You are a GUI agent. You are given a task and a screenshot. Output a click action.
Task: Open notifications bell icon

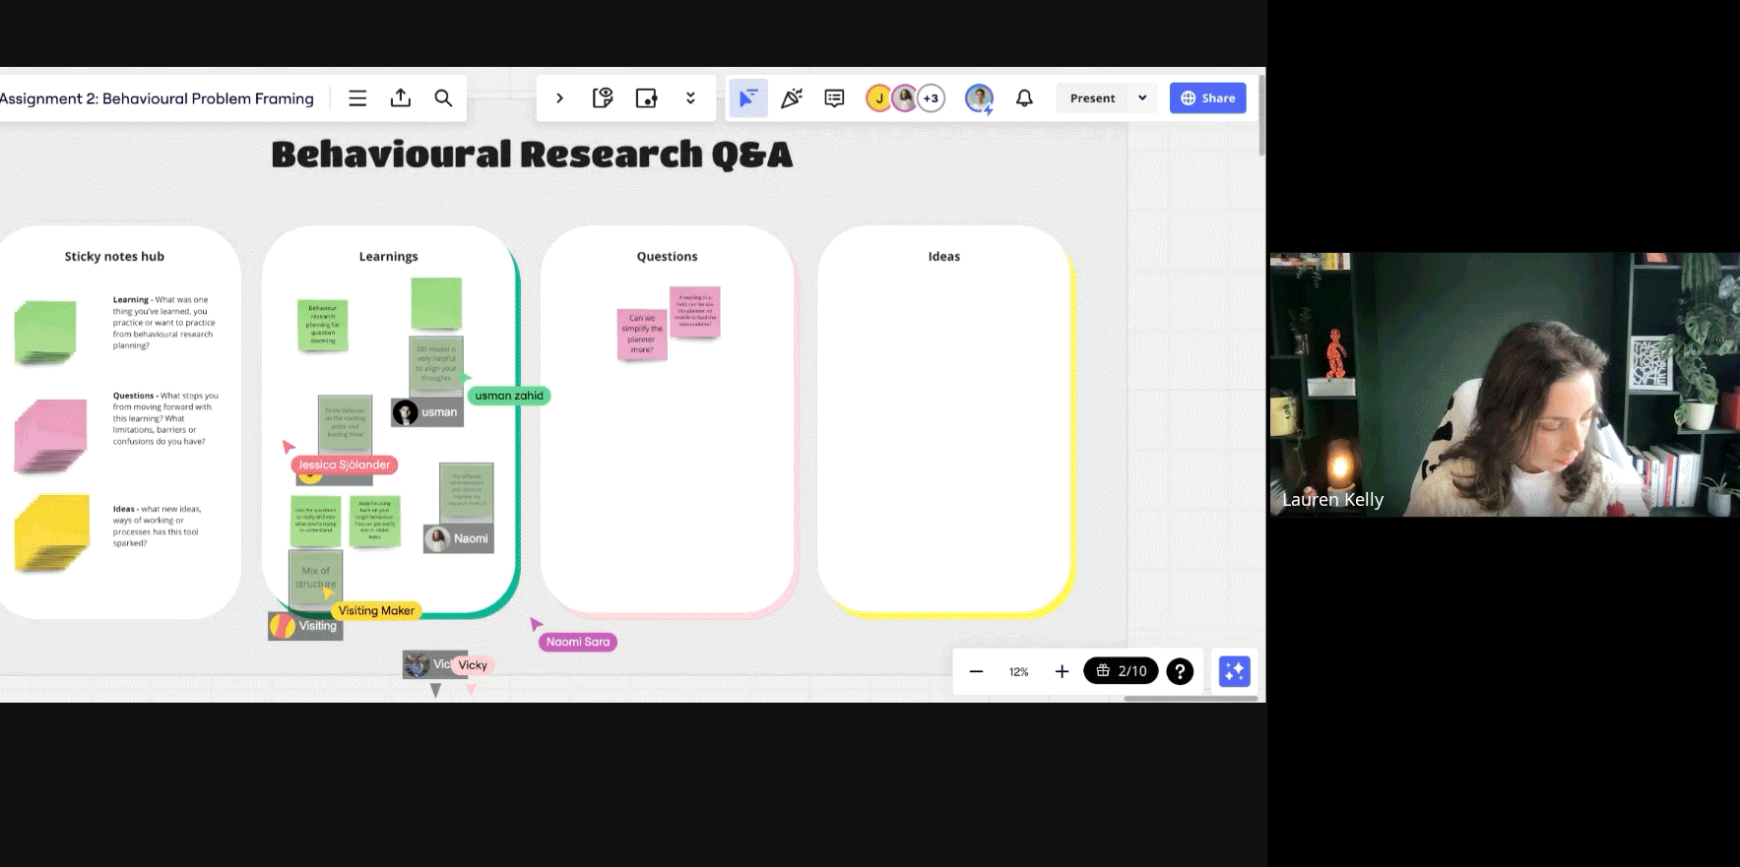point(1024,98)
